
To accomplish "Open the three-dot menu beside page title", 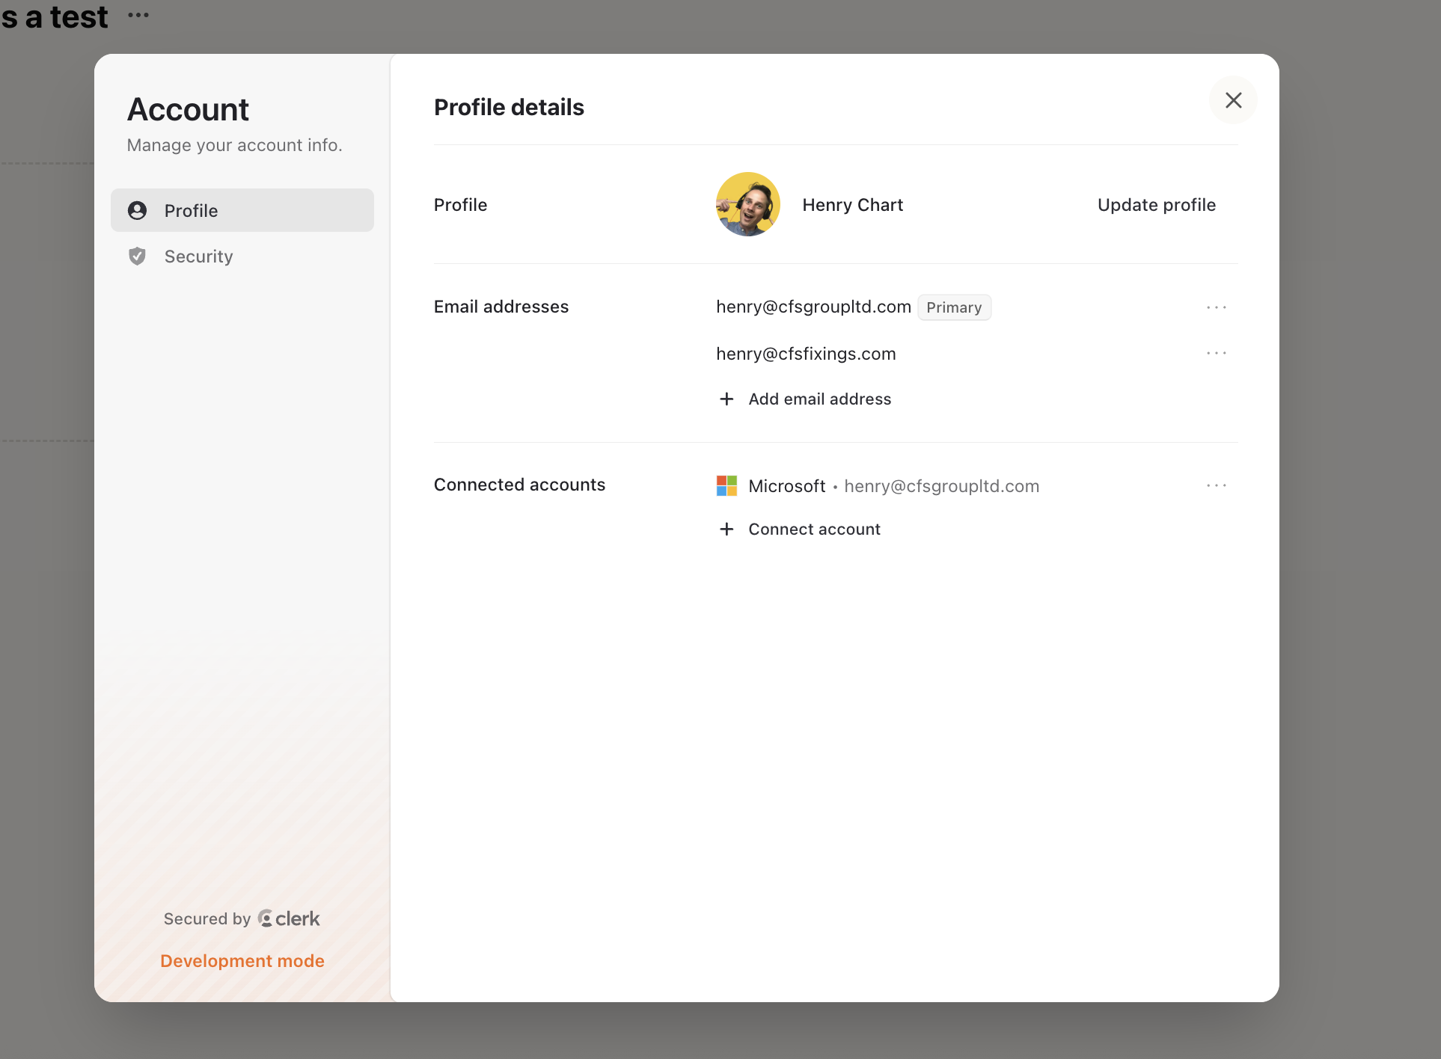I will [x=138, y=15].
